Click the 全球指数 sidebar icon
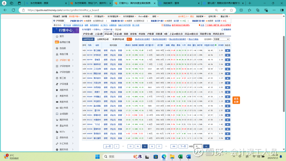Screen dimensions: 286x161 (57, 114)
